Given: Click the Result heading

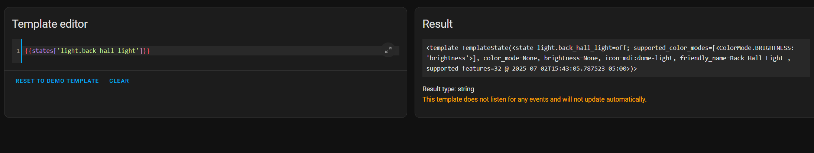Looking at the screenshot, I should (x=437, y=24).
